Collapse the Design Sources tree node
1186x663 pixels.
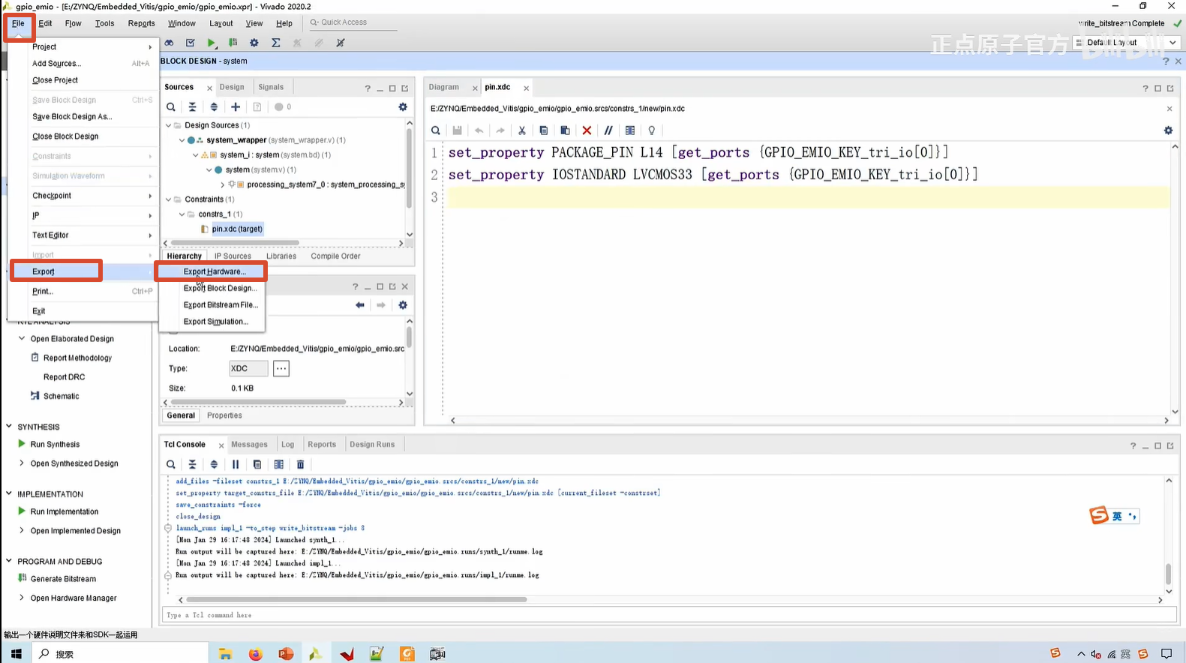(x=169, y=125)
